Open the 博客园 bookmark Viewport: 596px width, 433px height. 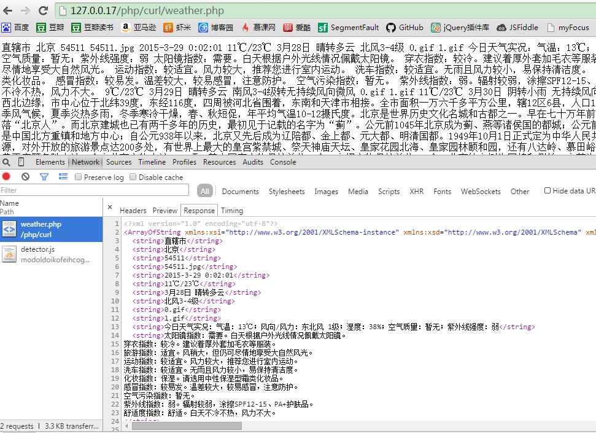(215, 28)
